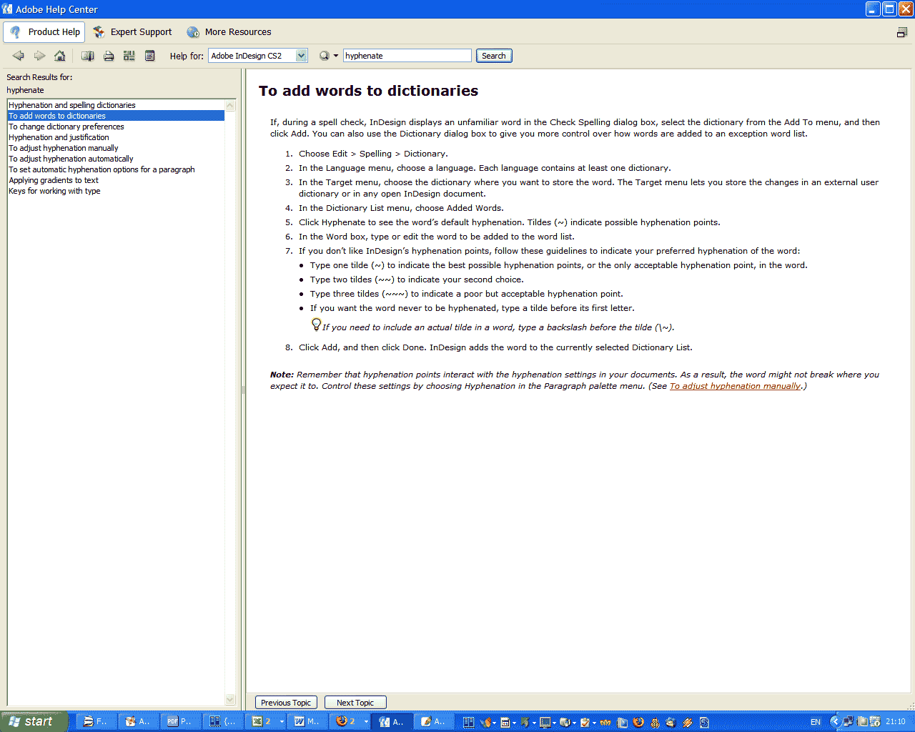The width and height of the screenshot is (915, 732).
Task: Switch to the PDF taskbar button
Action: pyautogui.click(x=180, y=721)
